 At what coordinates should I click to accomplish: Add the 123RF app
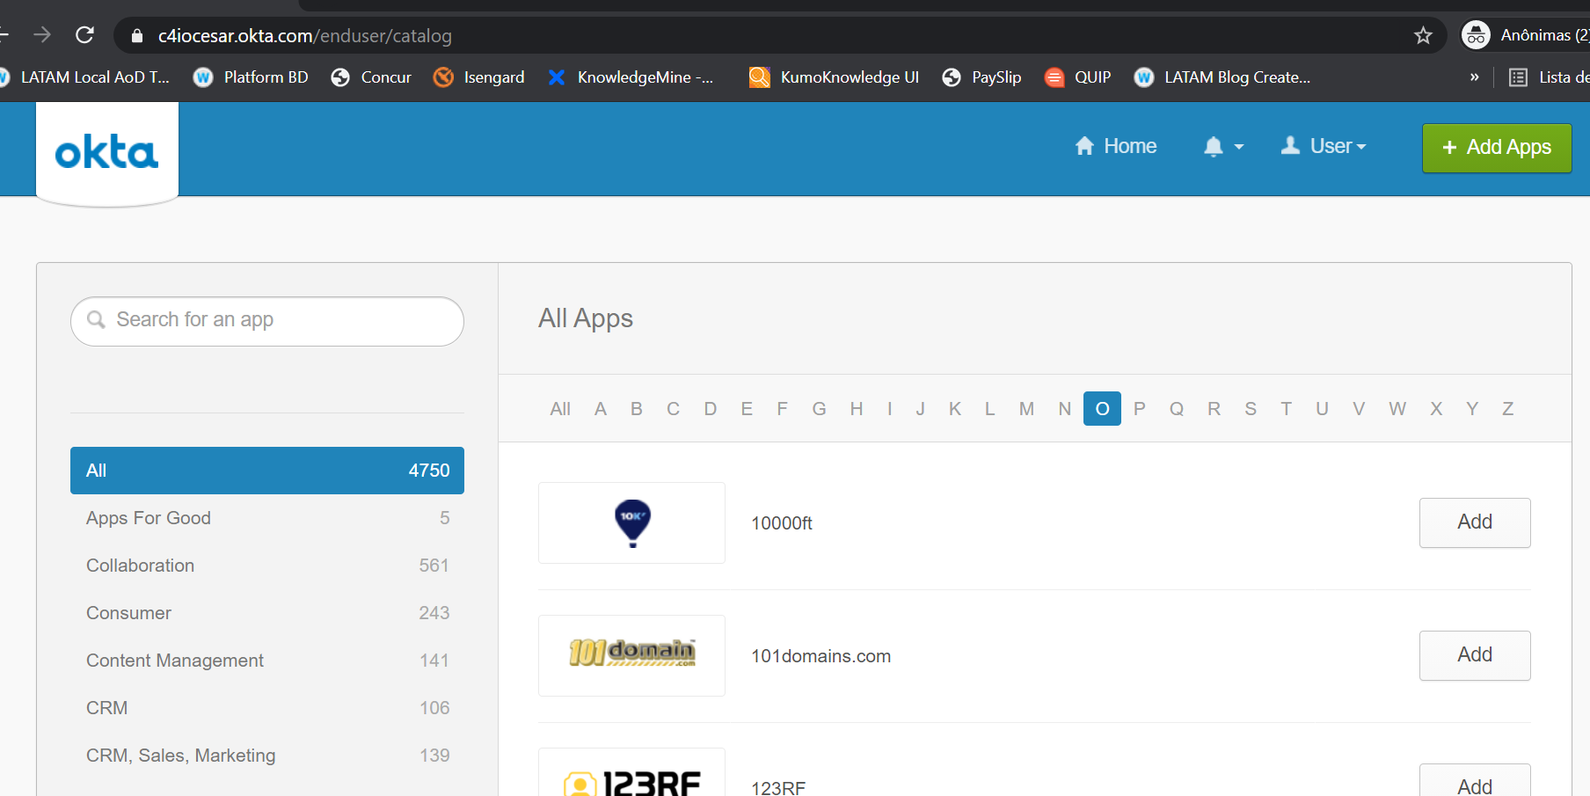click(1475, 780)
